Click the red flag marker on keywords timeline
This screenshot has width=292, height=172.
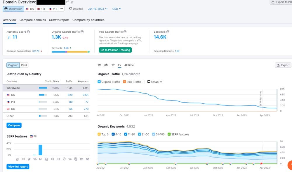coord(261,164)
